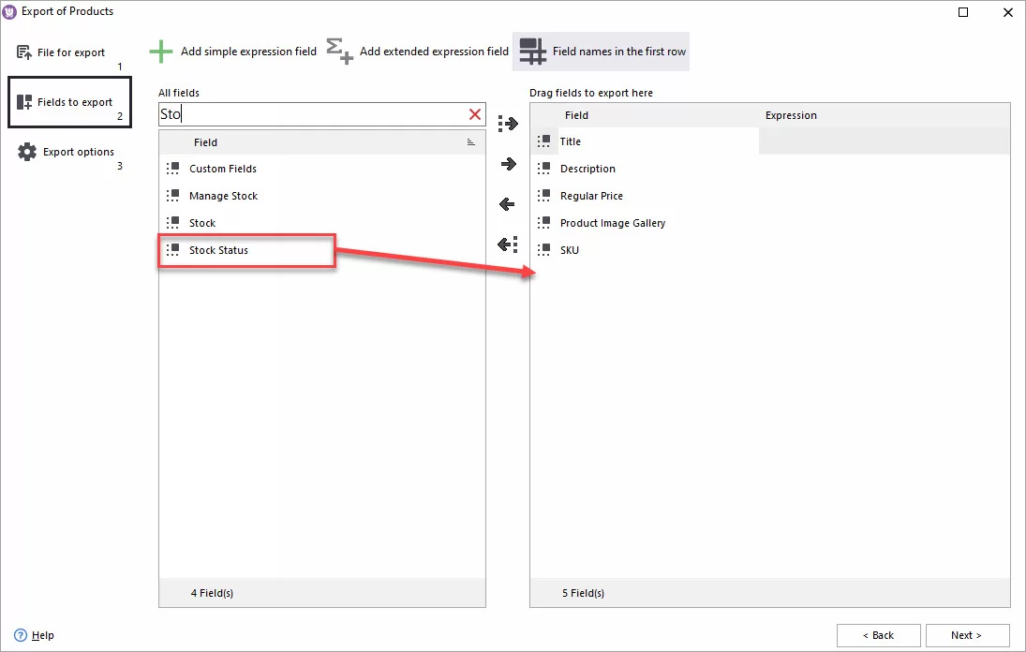
Task: Select Product Image Gallery in export list
Action: (x=612, y=223)
